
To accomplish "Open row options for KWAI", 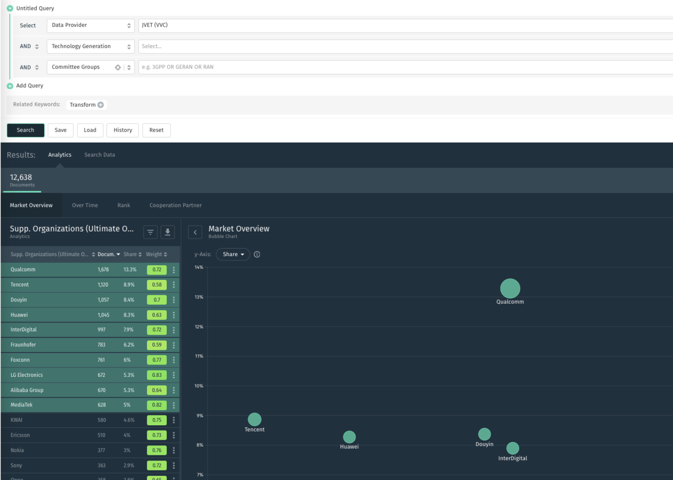I will 174,420.
